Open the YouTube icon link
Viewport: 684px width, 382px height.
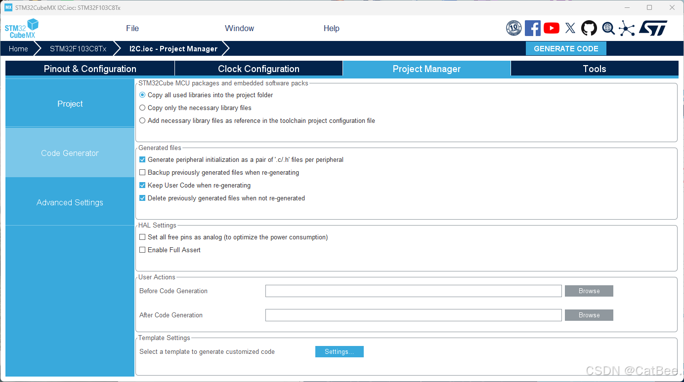point(552,28)
